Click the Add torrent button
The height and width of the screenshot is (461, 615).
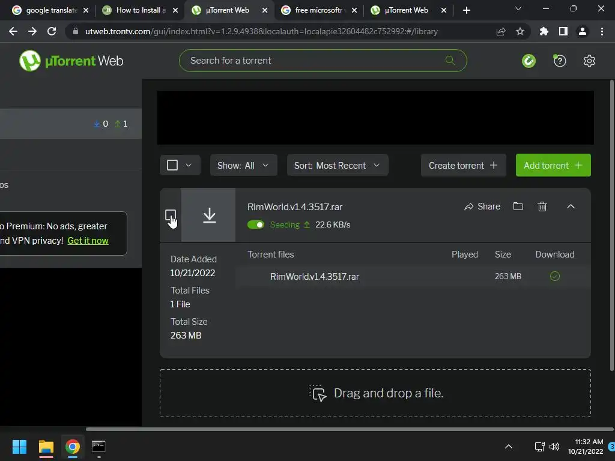[x=553, y=165]
